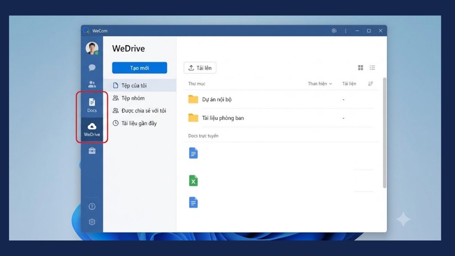Open the chat messages icon in sidebar

[92, 68]
